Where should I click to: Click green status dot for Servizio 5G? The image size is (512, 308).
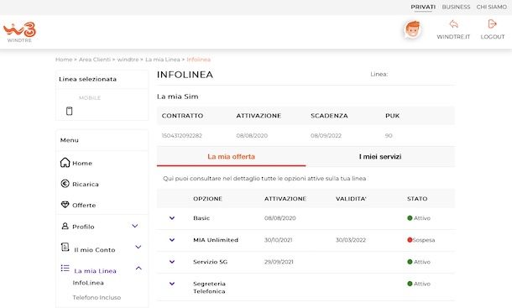pos(410,262)
